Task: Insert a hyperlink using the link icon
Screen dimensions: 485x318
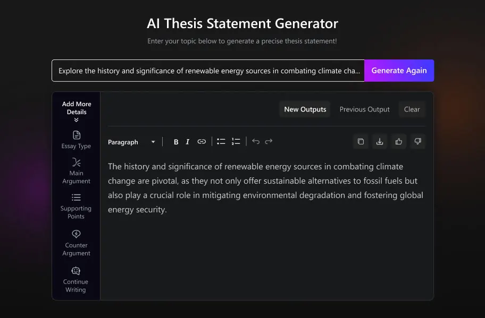Action: (202, 142)
